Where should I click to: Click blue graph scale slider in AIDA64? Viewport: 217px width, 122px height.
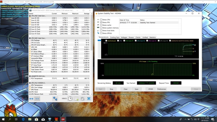coord(99,40)
